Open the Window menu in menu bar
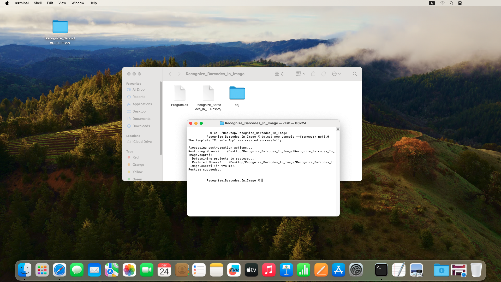The image size is (501, 282). point(78,3)
